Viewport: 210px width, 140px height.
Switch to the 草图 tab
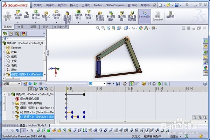pyautogui.click(x=33, y=27)
